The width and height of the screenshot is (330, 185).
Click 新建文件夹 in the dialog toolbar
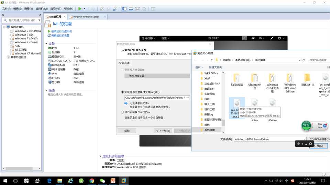coord(215,67)
